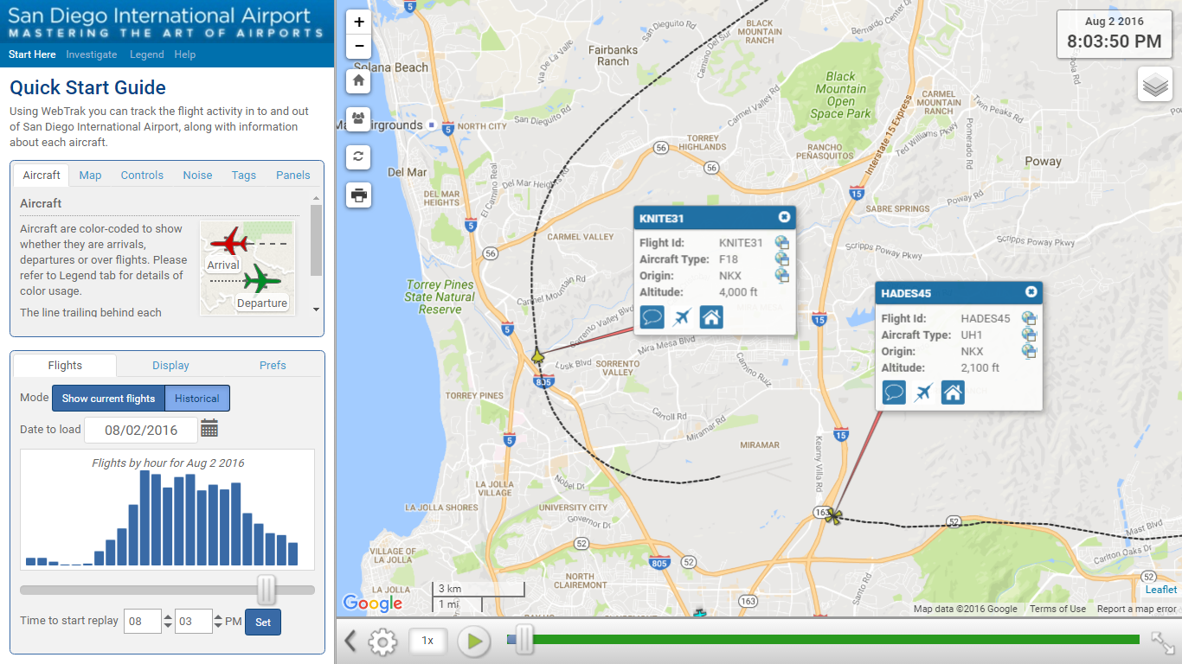Click airplane icon in HADES45 popup
This screenshot has height=664, width=1182.
click(924, 393)
